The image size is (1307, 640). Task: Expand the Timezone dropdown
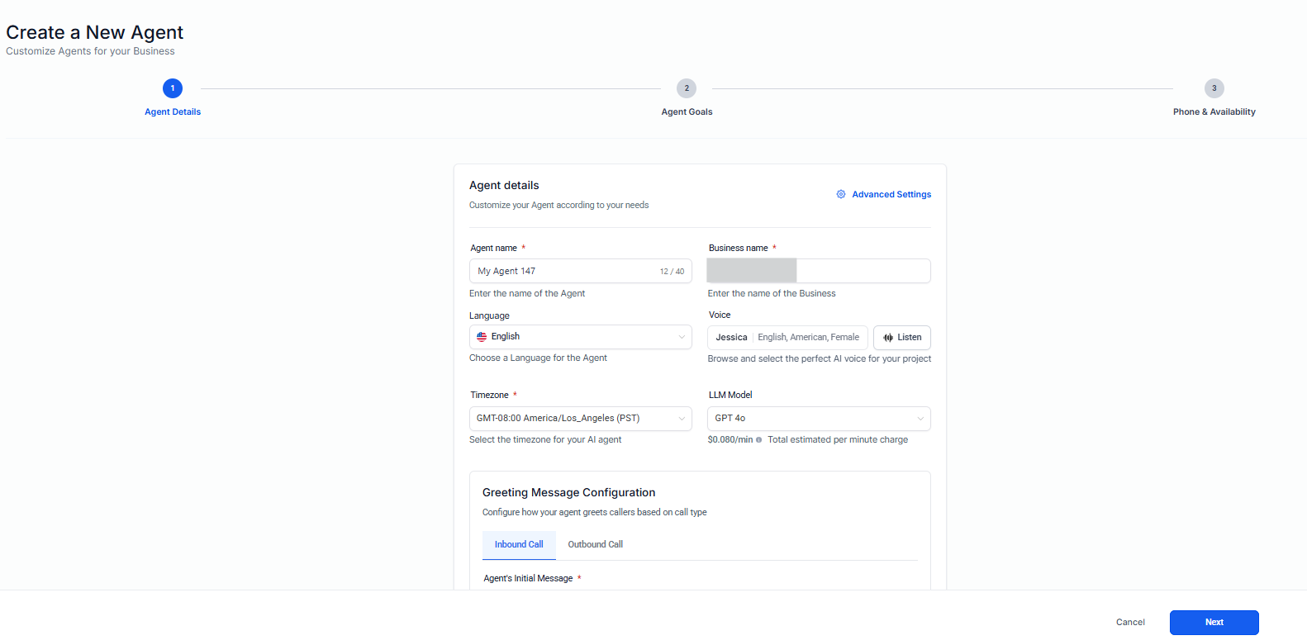coord(580,419)
